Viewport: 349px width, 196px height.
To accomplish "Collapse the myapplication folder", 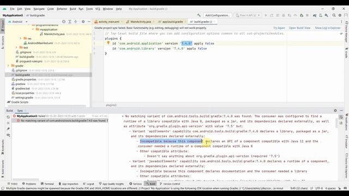I will (x=33, y=29).
